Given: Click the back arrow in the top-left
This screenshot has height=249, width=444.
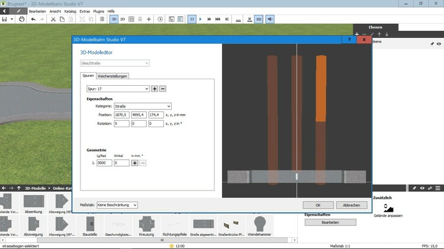Looking at the screenshot, I should pyautogui.click(x=5, y=11).
